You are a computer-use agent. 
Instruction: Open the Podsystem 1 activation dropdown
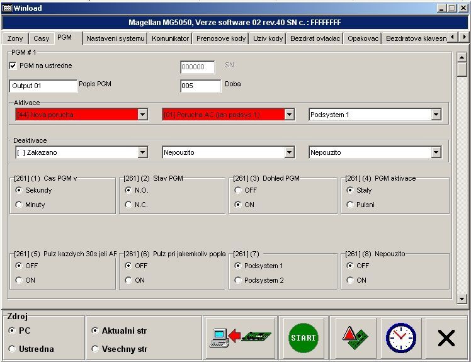pos(436,115)
